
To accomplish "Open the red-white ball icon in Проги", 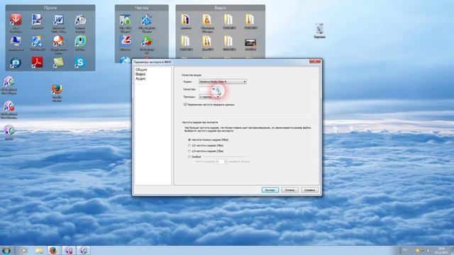I will click(58, 41).
